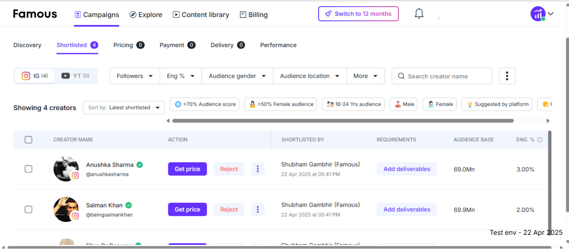Open more actions for Salman Khan
569x249 pixels.
pyautogui.click(x=258, y=210)
